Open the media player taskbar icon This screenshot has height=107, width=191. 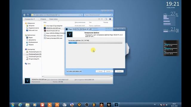point(35,105)
